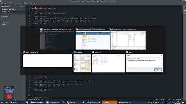Image resolution: width=186 pixels, height=104 pixels.
Task: Click cursor position info in status bar
Action: (34, 99)
